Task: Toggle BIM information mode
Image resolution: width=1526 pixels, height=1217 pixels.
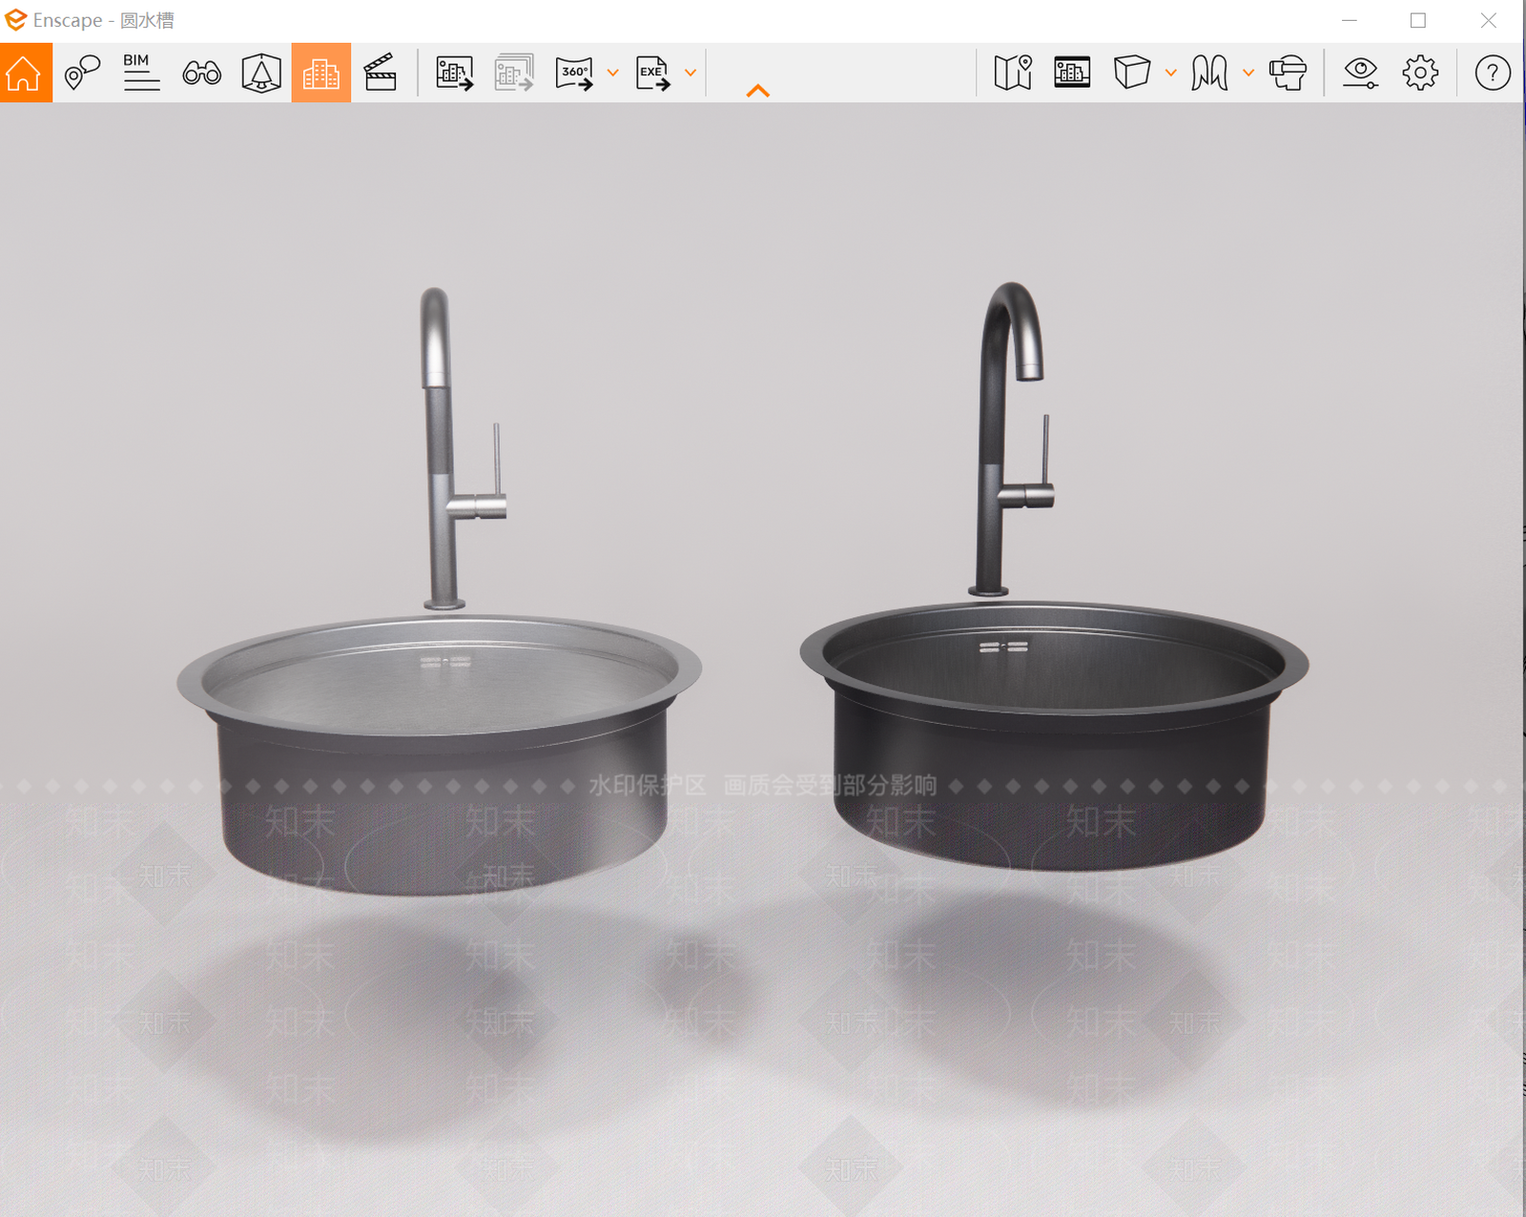Action: pyautogui.click(x=141, y=72)
